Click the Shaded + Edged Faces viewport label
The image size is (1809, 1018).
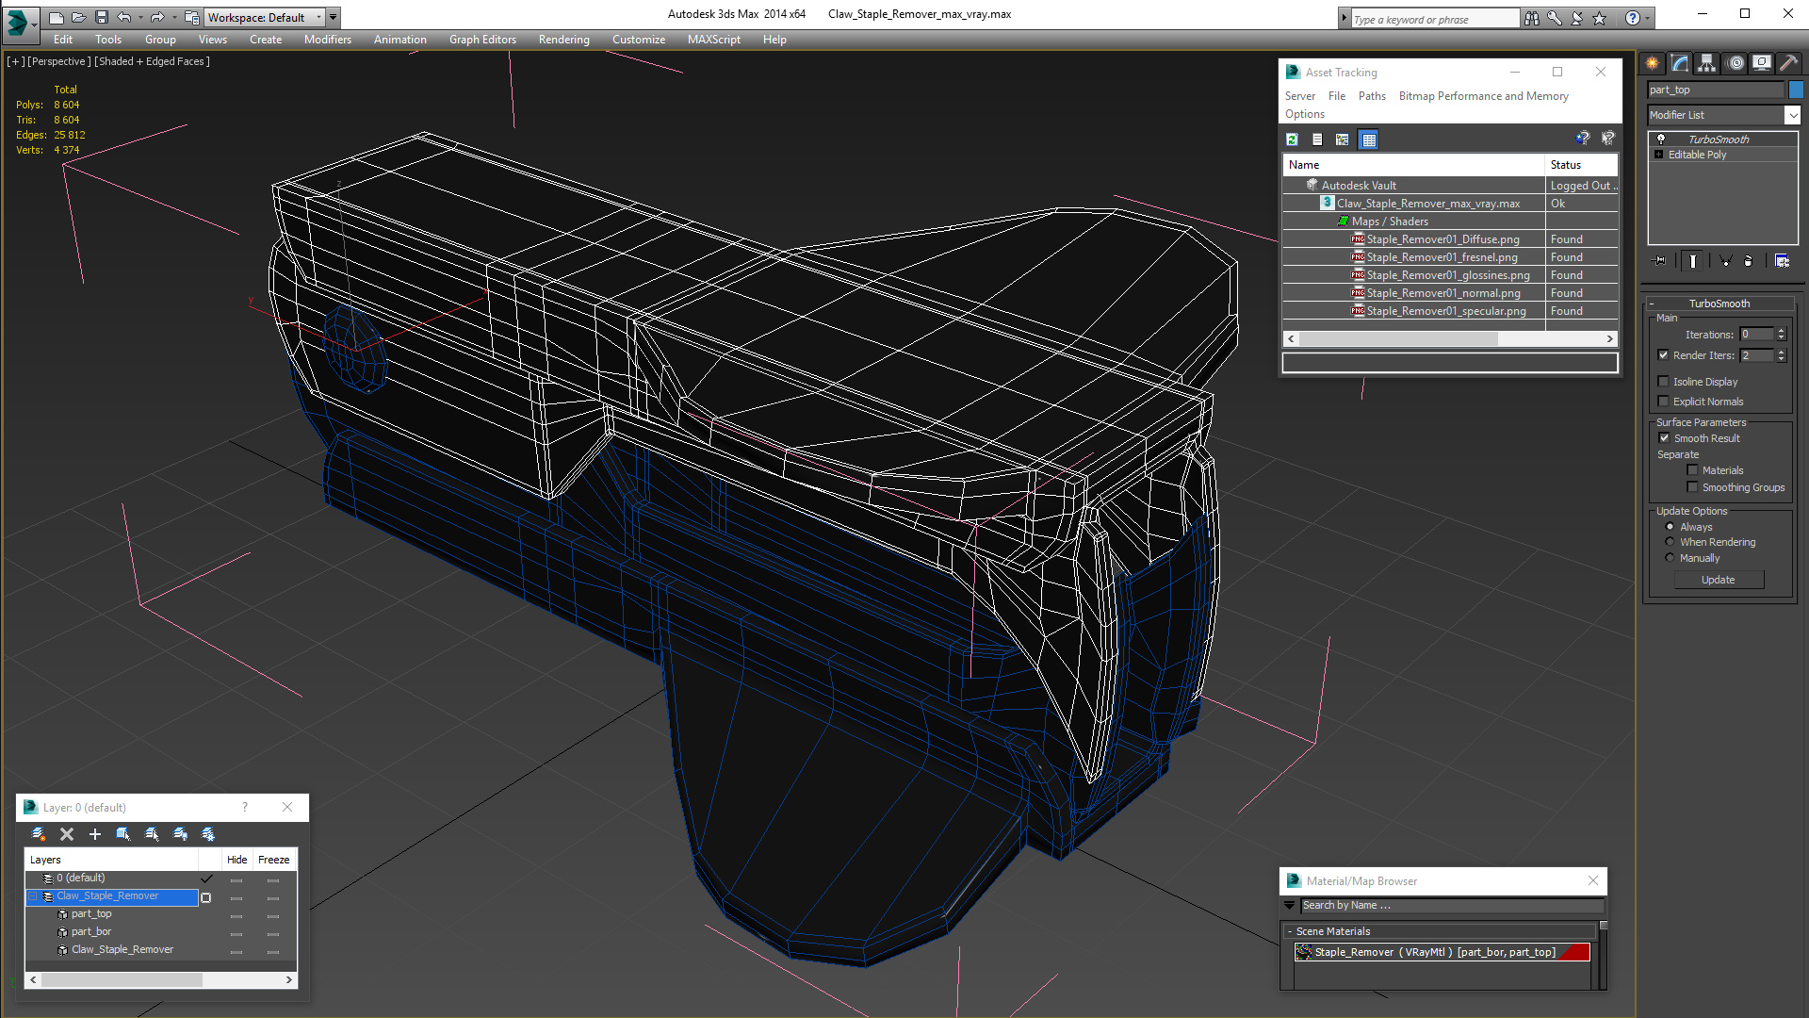coord(152,61)
